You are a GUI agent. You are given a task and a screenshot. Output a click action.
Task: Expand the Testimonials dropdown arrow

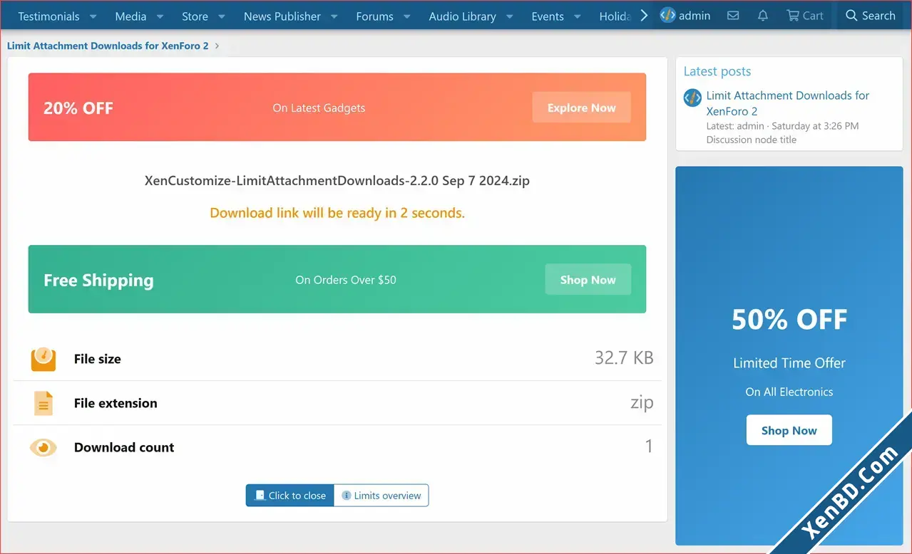click(x=93, y=16)
